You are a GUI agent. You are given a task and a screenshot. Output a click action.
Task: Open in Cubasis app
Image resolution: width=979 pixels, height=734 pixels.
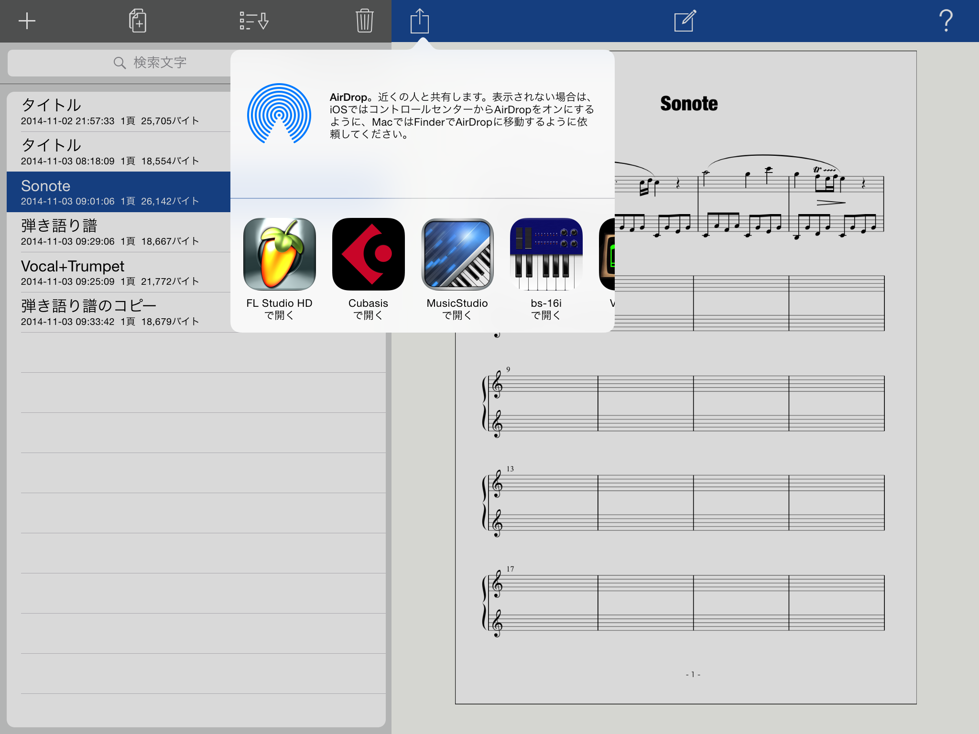tap(368, 270)
